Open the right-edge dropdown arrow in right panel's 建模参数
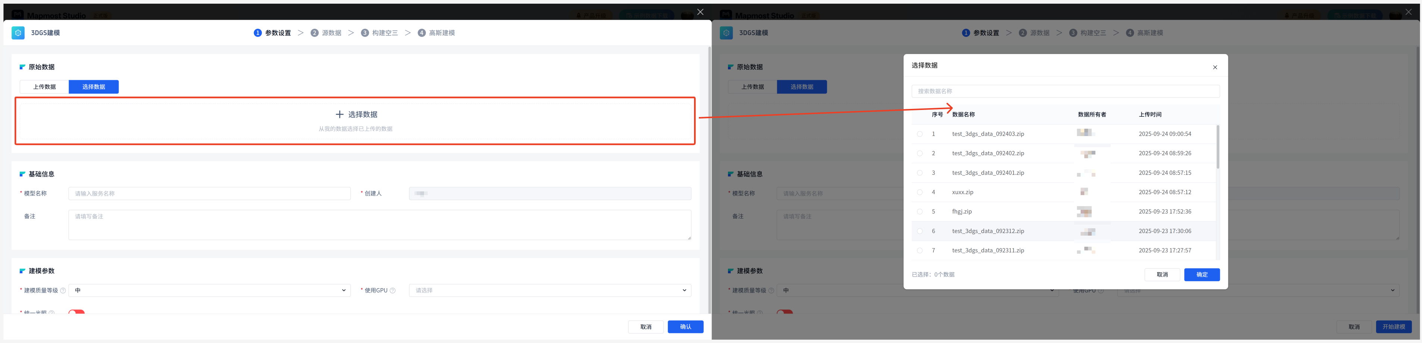Viewport: 1422px width, 343px height. (1392, 290)
